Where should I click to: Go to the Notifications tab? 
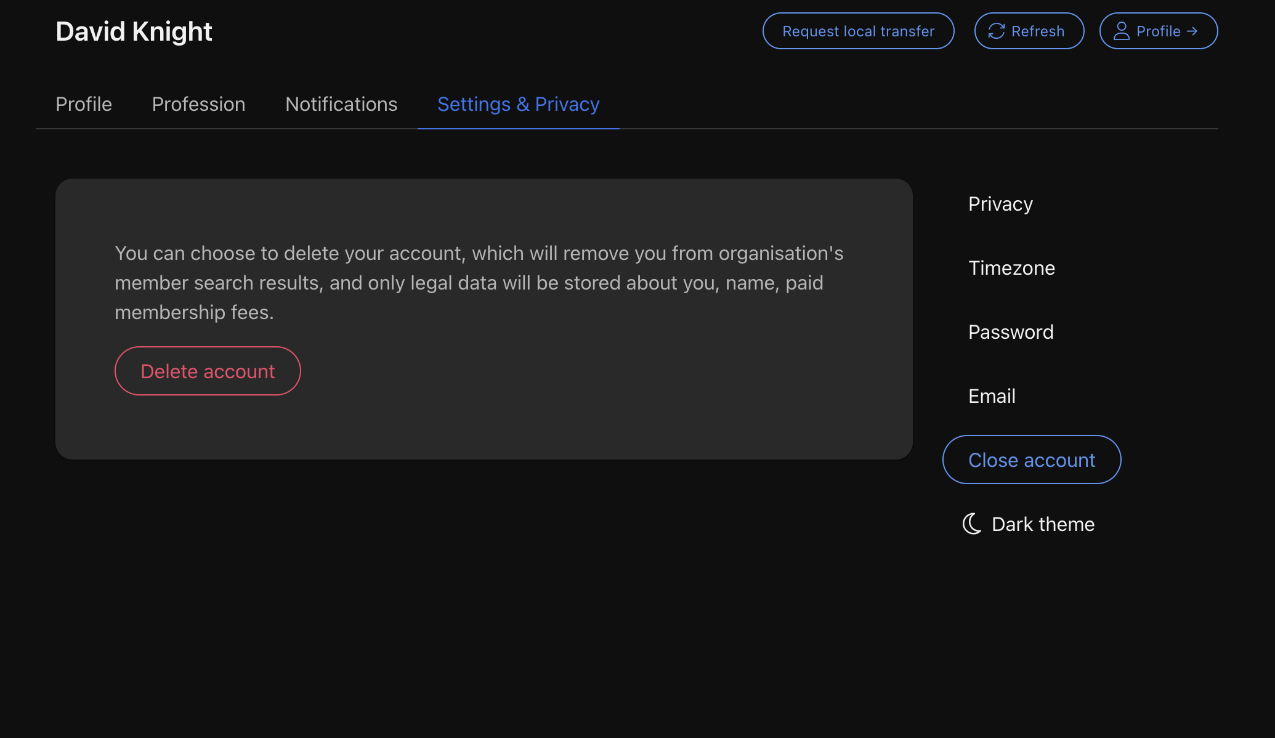coord(341,104)
